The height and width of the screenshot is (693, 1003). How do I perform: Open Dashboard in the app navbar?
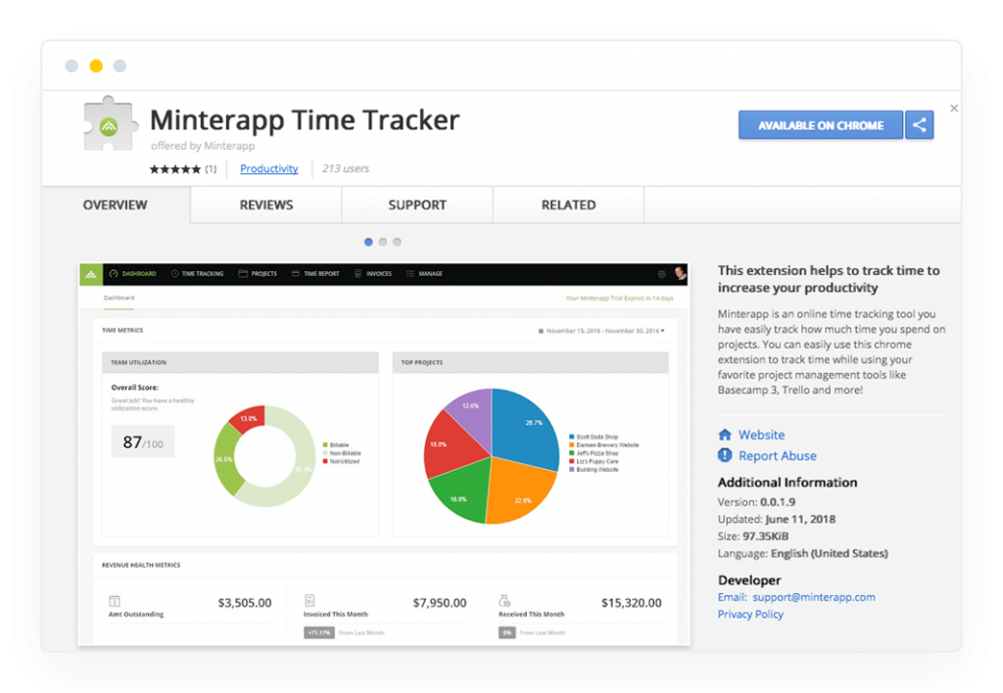(133, 274)
